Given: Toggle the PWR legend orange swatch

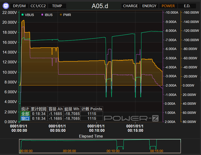Looking at the screenshot, I should (61, 15).
